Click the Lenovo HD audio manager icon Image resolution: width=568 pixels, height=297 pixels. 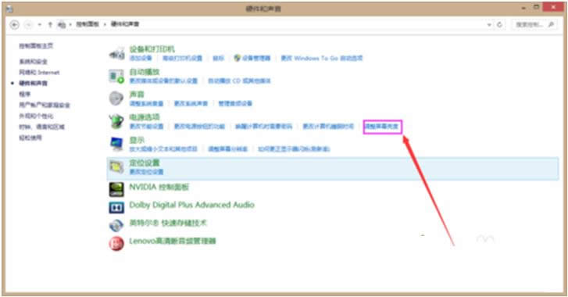pos(116,243)
